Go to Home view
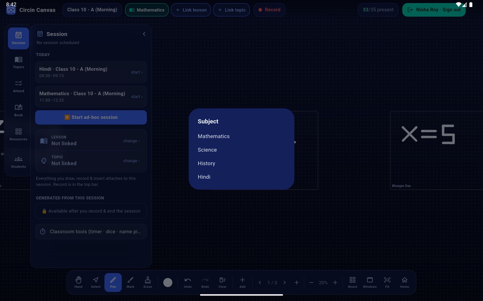Screen dimensions: 483x301 point(405,282)
